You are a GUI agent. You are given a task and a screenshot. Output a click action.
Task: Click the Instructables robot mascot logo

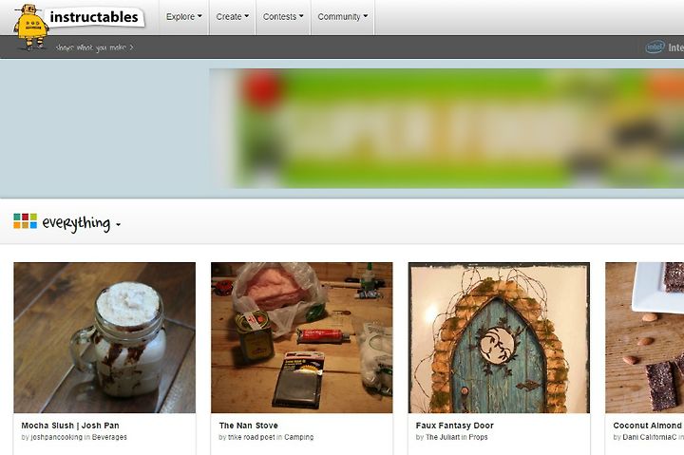tap(30, 27)
